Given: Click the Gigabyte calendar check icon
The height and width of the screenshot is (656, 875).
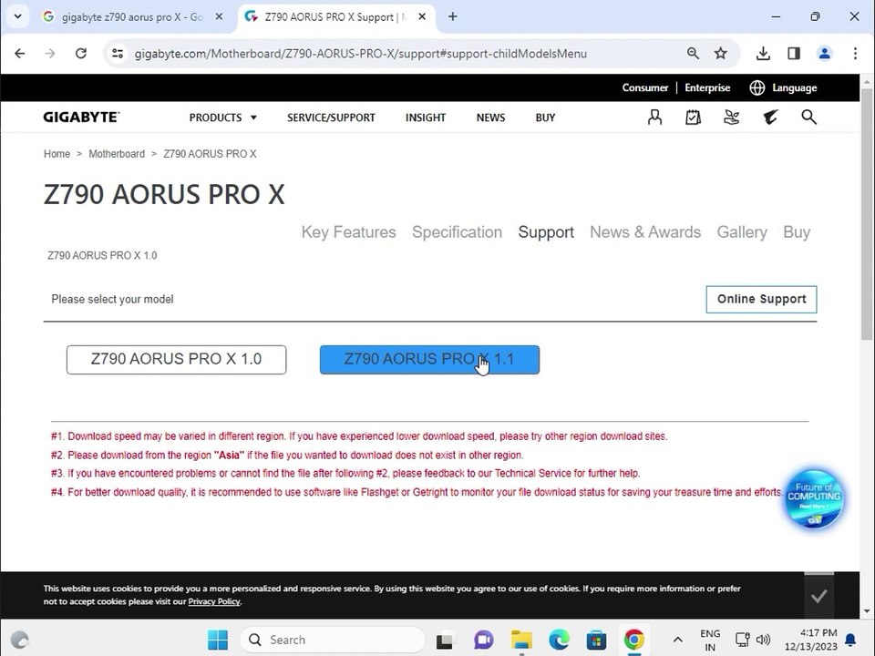Looking at the screenshot, I should pos(693,118).
